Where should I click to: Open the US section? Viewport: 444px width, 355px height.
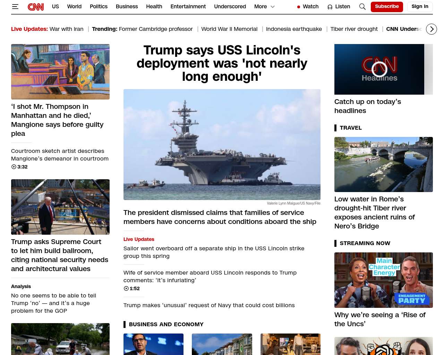click(55, 7)
